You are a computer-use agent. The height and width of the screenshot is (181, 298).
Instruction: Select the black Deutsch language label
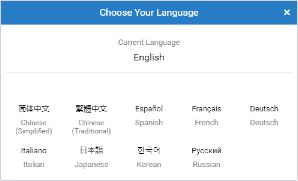(x=264, y=109)
